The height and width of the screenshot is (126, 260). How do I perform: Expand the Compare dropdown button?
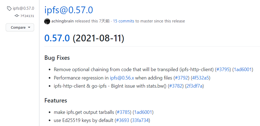pyautogui.click(x=20, y=27)
